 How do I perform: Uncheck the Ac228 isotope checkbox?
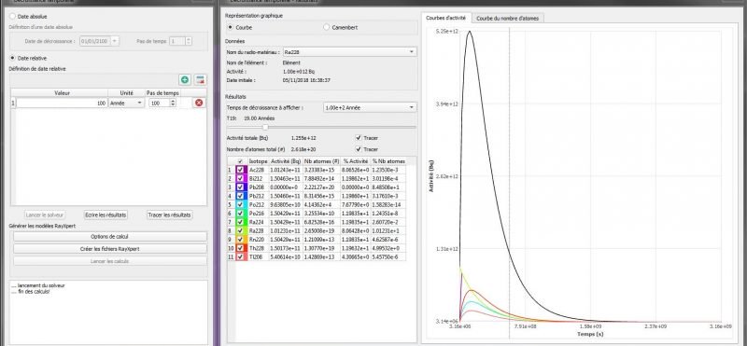pyautogui.click(x=240, y=170)
